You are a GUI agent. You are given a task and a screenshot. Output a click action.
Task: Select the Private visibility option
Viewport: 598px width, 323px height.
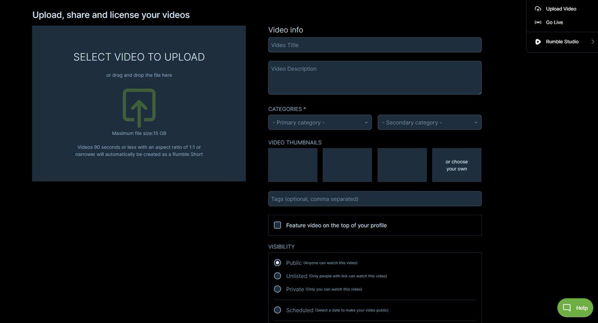[278, 289]
